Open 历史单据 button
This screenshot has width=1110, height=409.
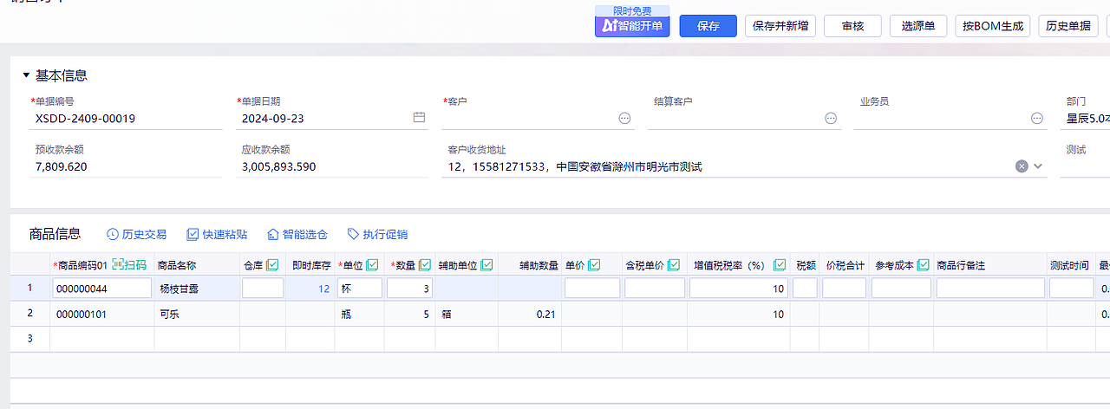pyautogui.click(x=1068, y=26)
